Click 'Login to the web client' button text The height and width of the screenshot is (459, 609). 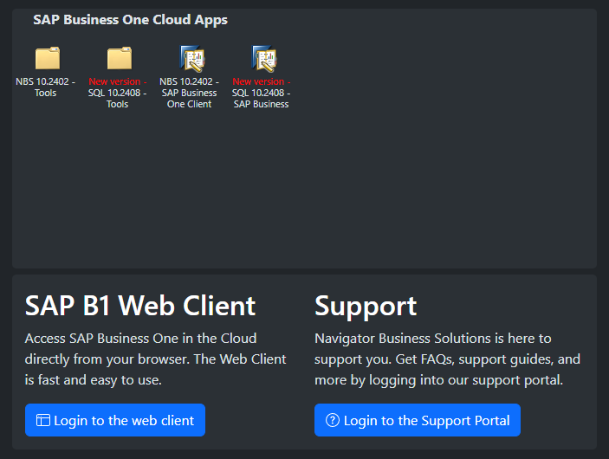tap(124, 421)
